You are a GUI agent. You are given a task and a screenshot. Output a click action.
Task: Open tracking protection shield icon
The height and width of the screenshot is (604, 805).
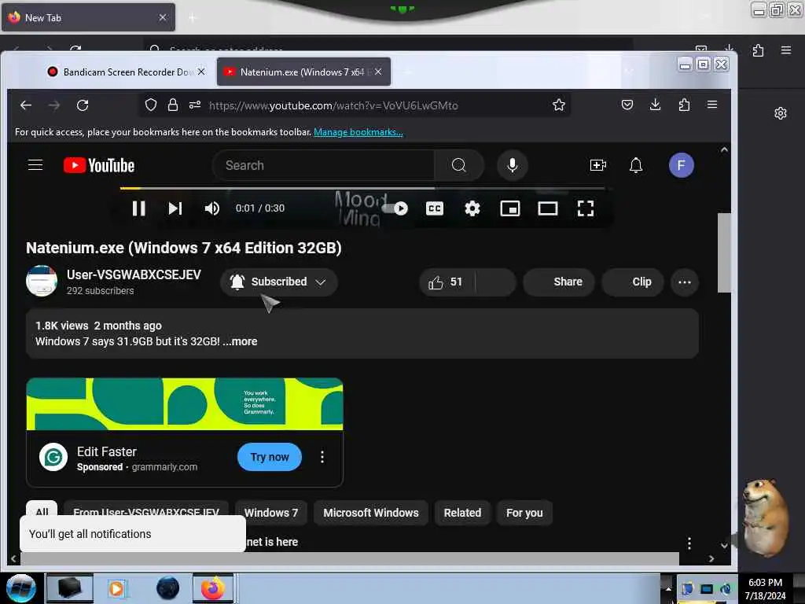[150, 105]
